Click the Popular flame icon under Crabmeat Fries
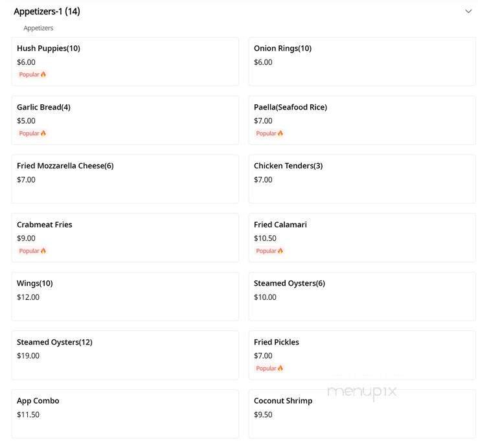This screenshot has width=478, height=445. coord(43,251)
